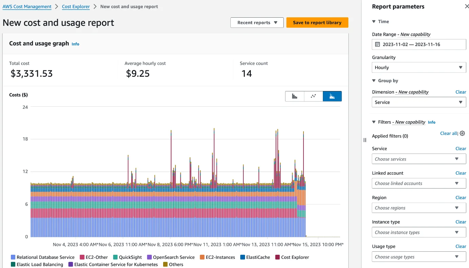
Task: Open the Choose instance types dropdown
Action: click(419, 232)
